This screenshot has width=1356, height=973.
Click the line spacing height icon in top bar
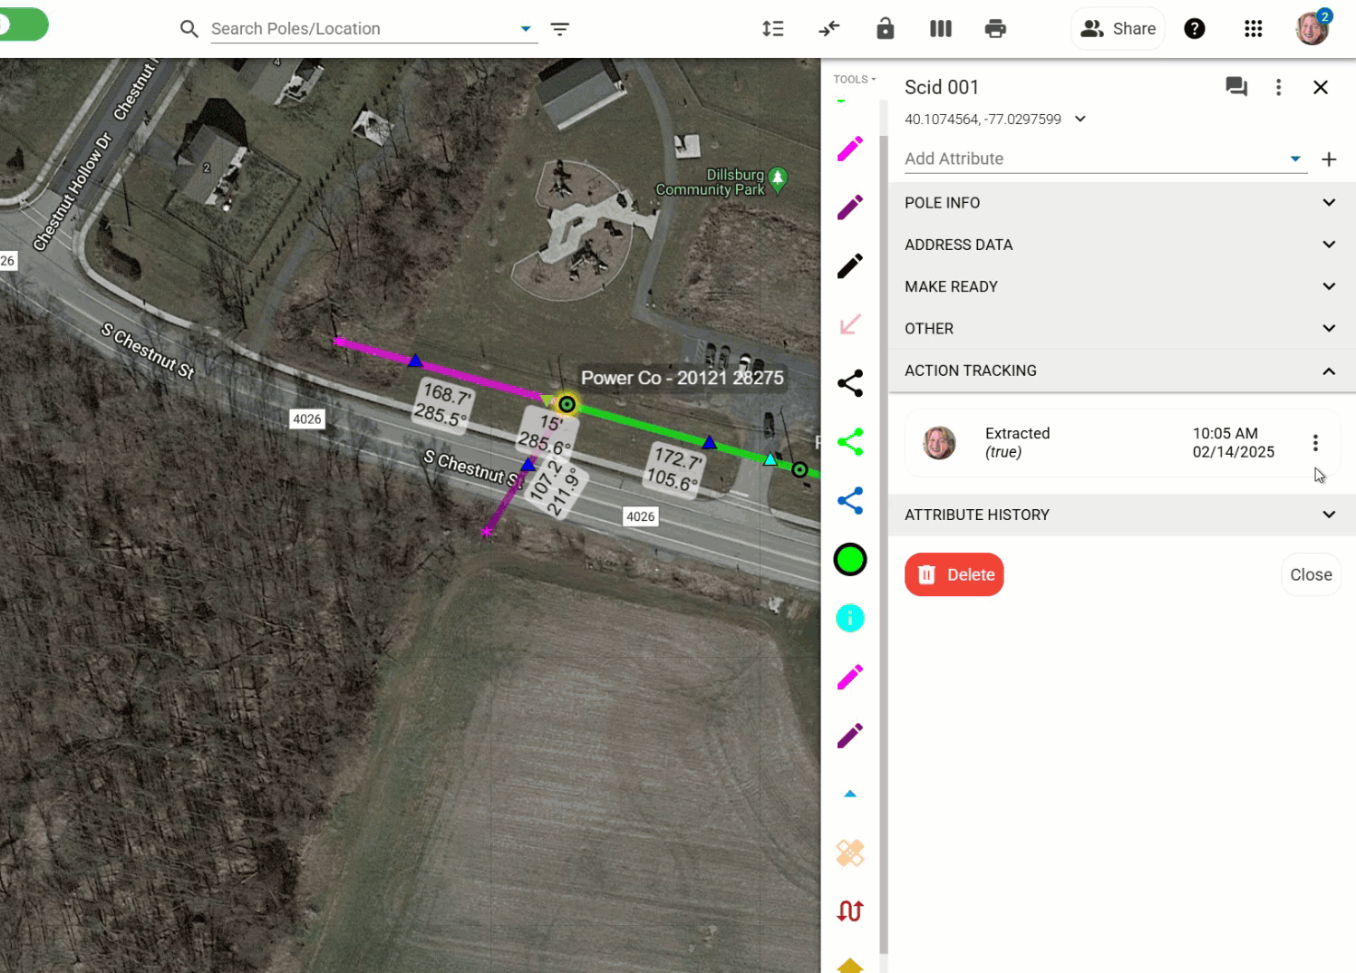(773, 29)
